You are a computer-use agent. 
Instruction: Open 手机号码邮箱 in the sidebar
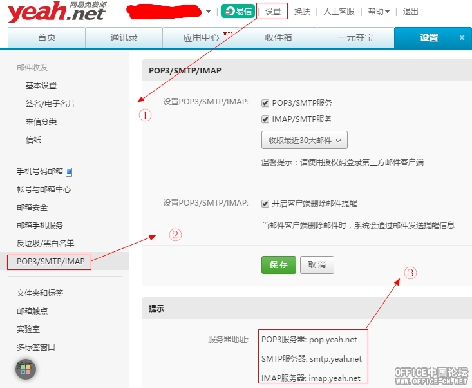point(40,171)
